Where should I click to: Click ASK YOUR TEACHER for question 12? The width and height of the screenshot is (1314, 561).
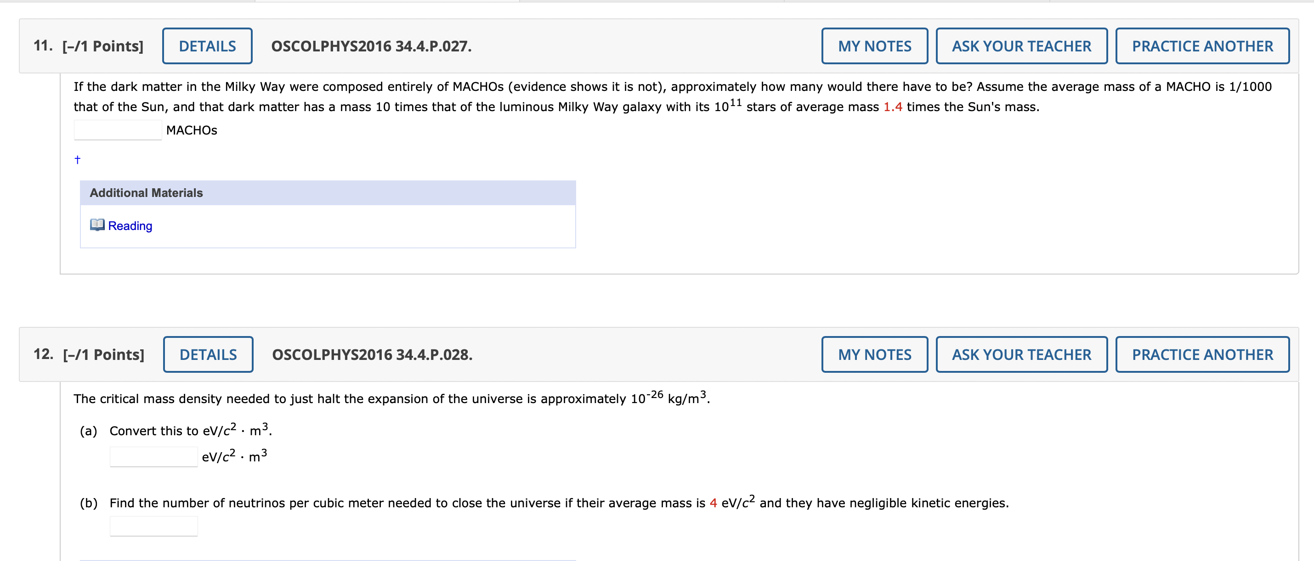pos(1022,353)
